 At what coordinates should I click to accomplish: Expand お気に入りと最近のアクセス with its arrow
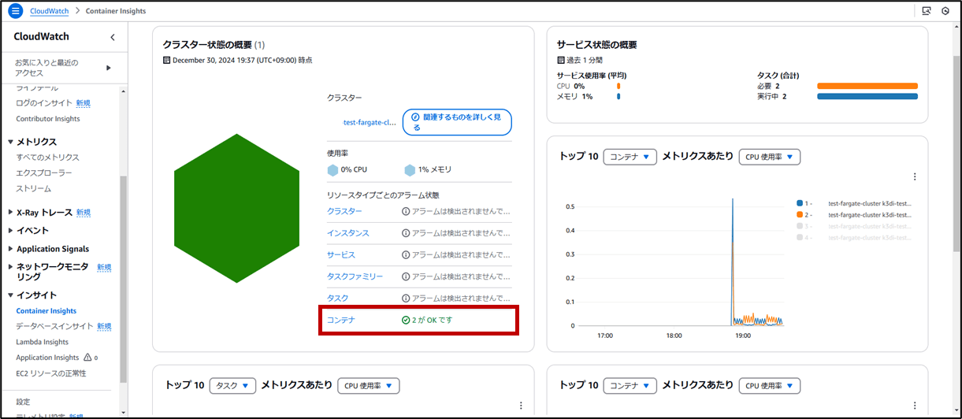point(109,68)
